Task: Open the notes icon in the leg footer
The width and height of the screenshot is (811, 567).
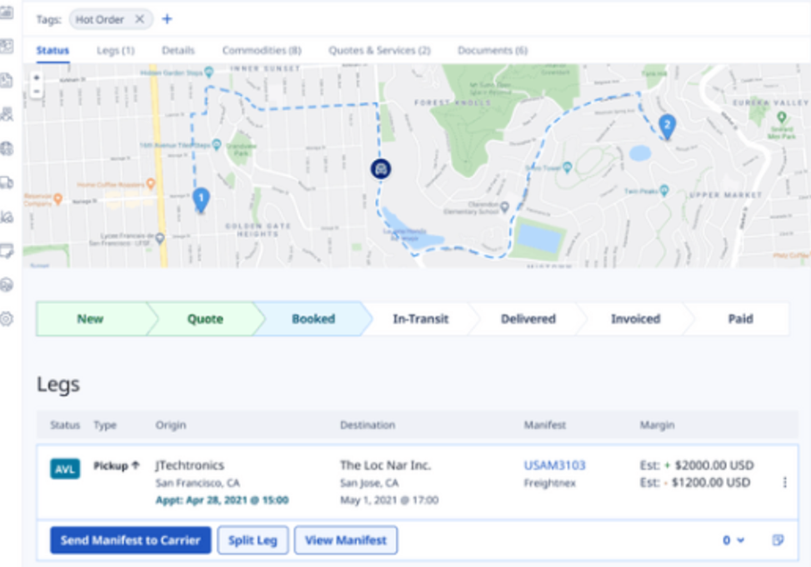Action: point(778,540)
